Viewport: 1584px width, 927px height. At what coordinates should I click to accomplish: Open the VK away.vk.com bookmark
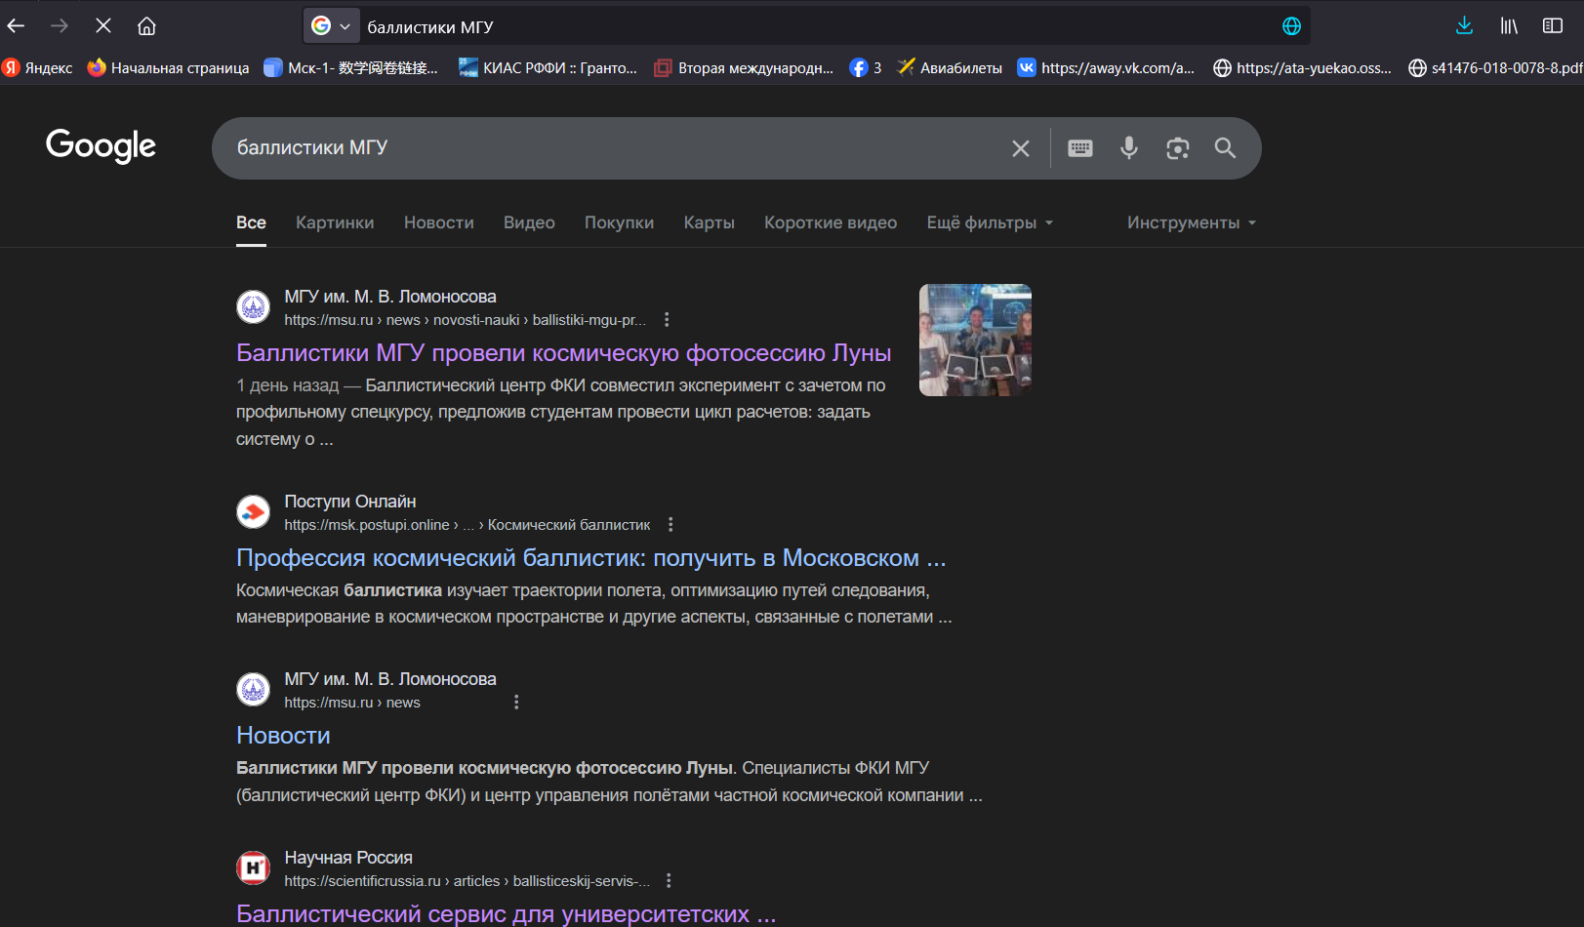point(1106,67)
